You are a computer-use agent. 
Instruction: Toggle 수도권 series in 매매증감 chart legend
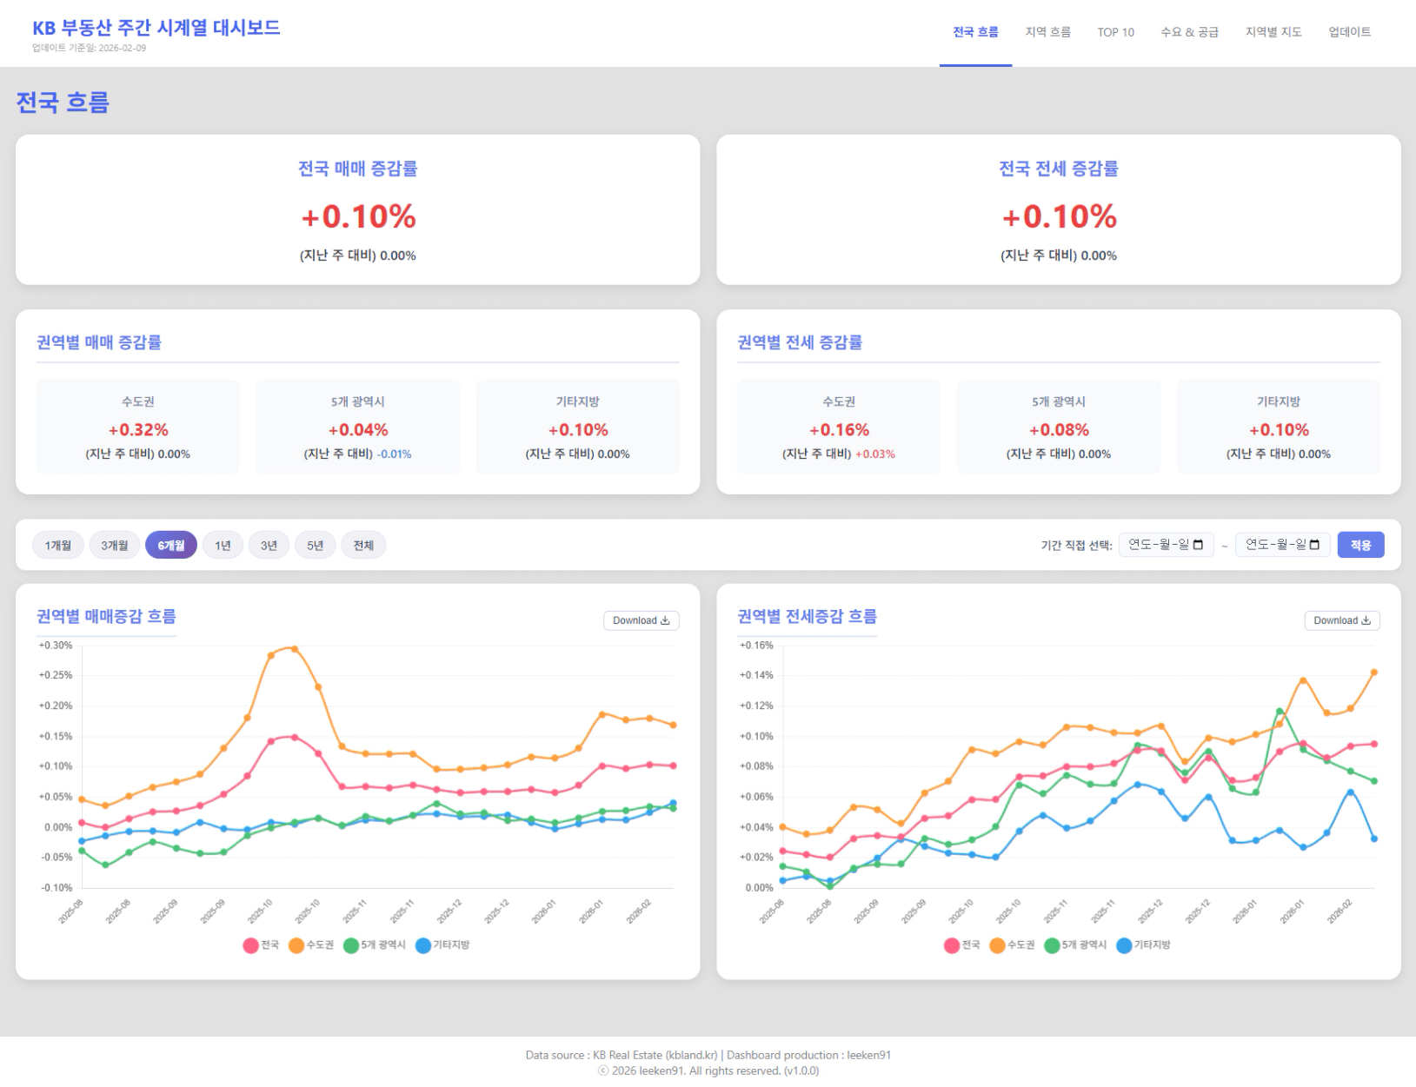click(x=311, y=945)
